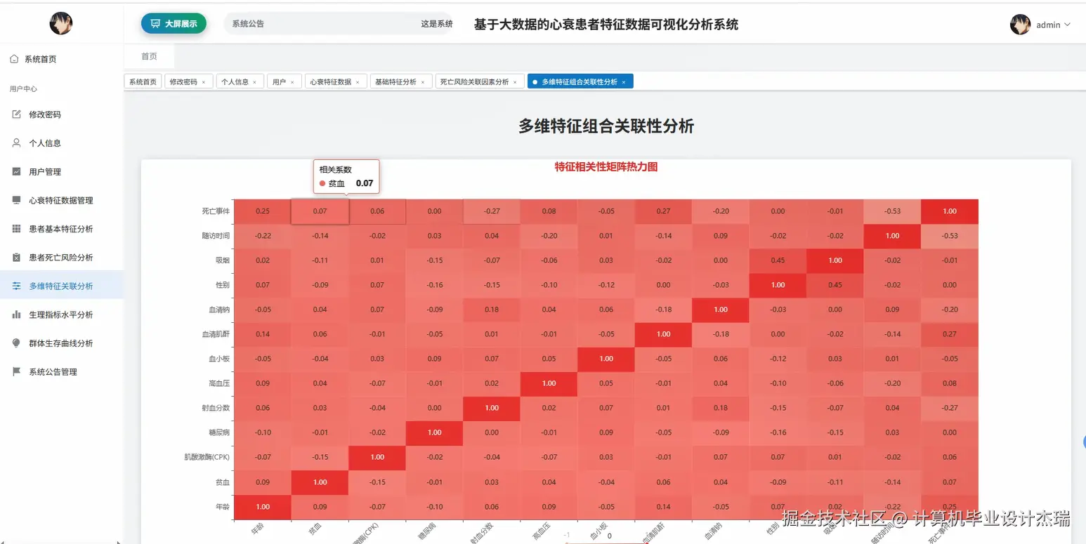This screenshot has width=1086, height=544.
Task: Close the 用户 tab
Action: tap(292, 82)
